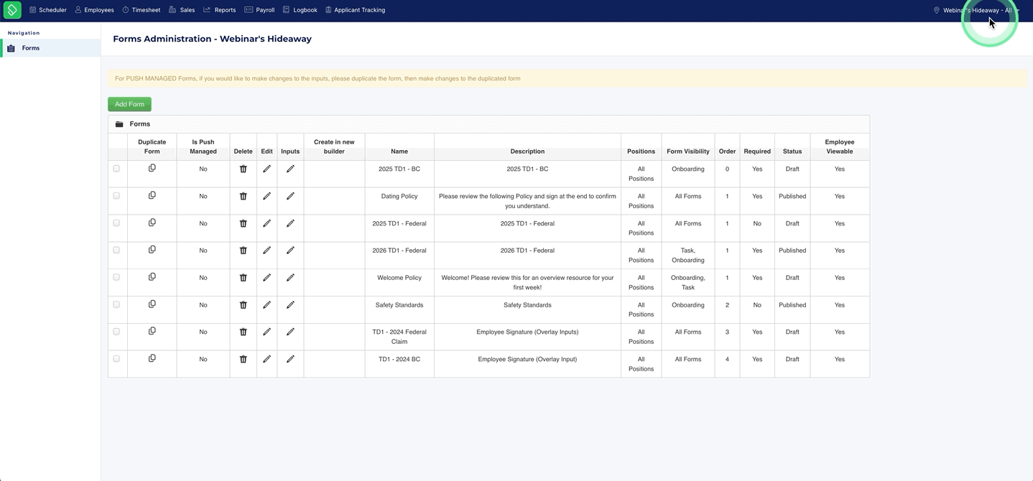
Task: Open the Sales menu
Action: coord(182,10)
